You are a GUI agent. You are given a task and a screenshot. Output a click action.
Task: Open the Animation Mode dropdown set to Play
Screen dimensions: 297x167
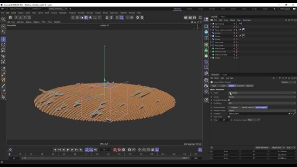254,120
